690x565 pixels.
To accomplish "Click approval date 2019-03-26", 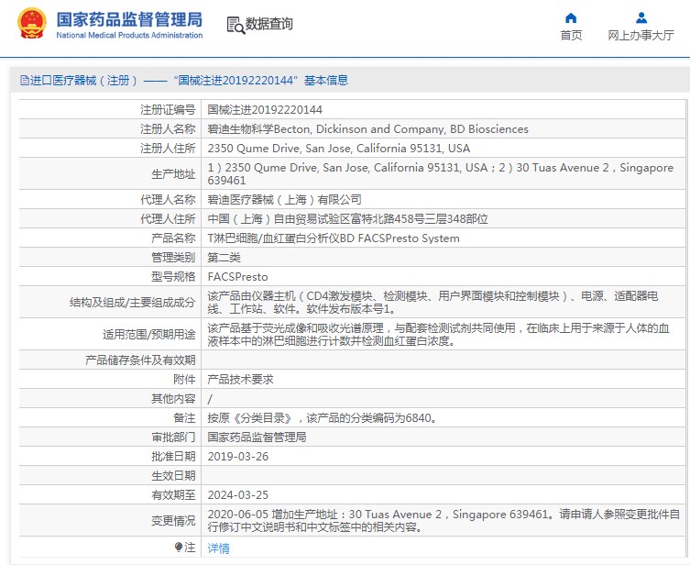I will coord(238,457).
